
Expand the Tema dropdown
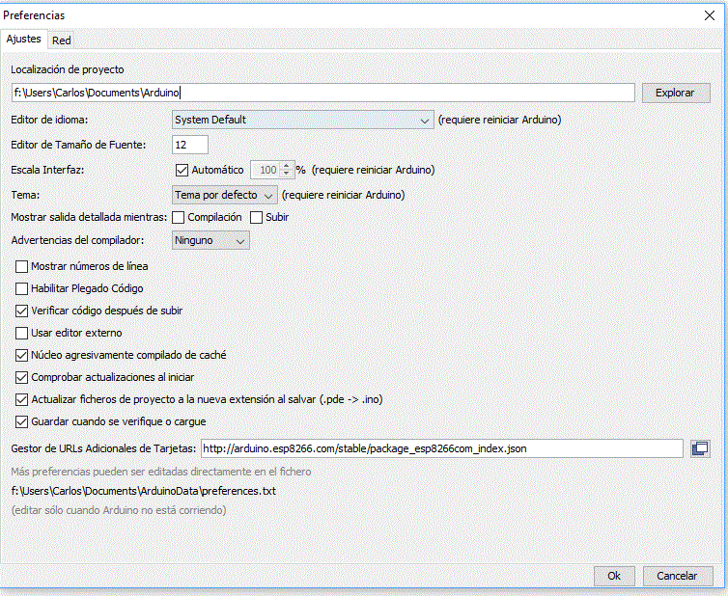pos(225,195)
